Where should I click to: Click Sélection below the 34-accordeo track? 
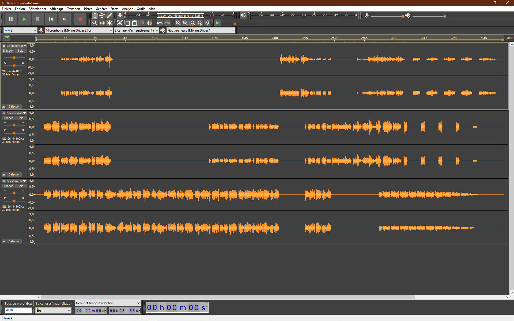(x=14, y=106)
